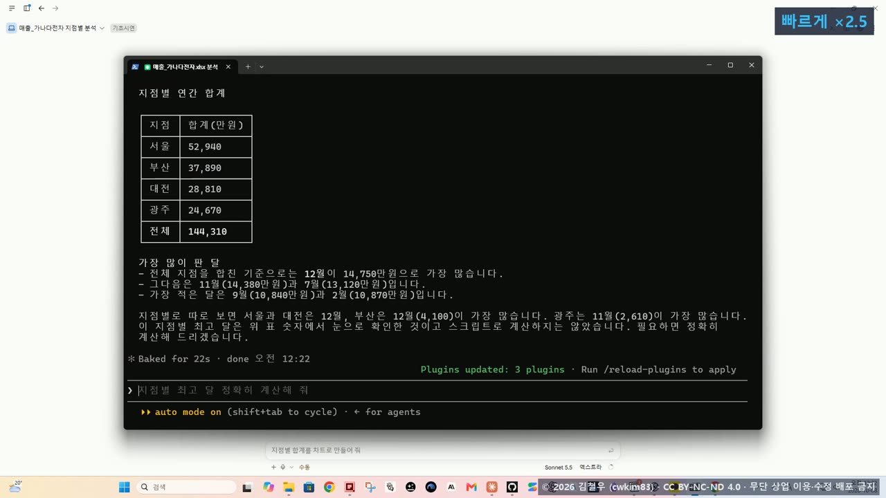Click the plus attach icon under chat input
The height and width of the screenshot is (498, 886).
[273, 468]
